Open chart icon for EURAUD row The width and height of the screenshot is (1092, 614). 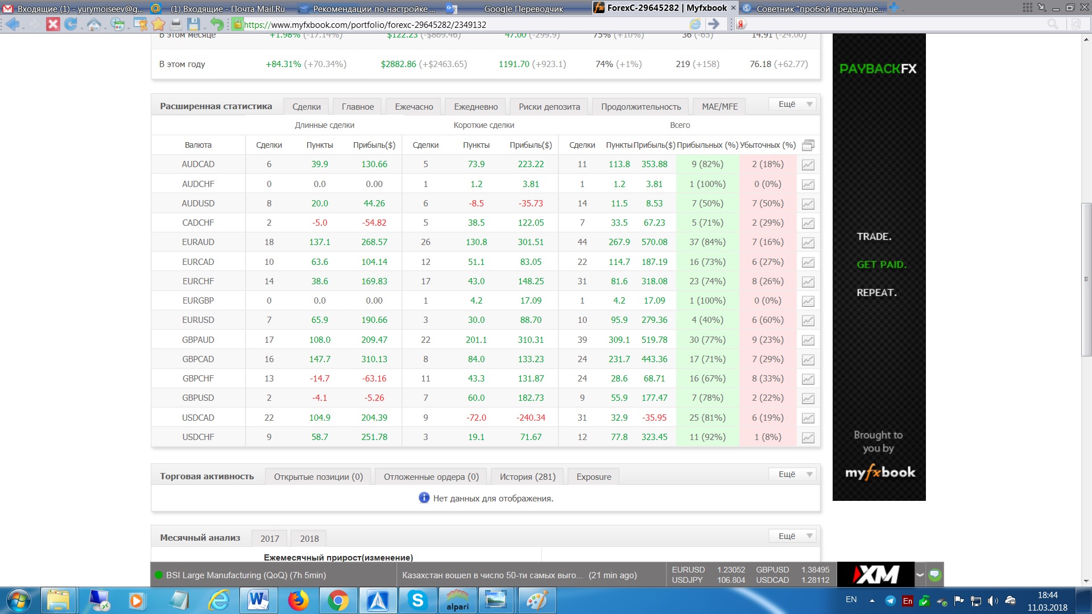[808, 243]
